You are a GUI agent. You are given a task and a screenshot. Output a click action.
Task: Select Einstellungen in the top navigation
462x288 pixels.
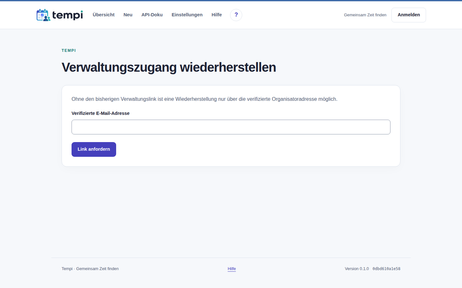tap(187, 15)
